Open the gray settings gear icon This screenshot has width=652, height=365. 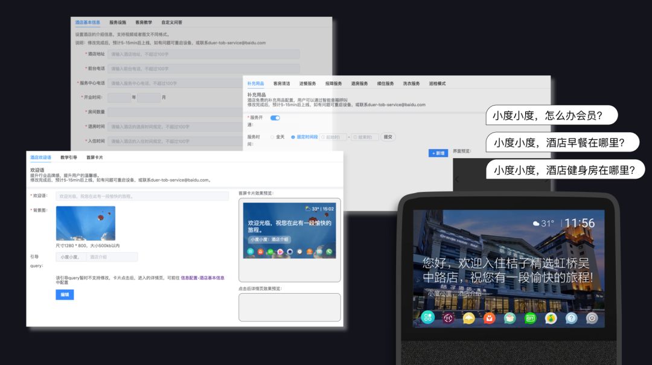(x=592, y=318)
